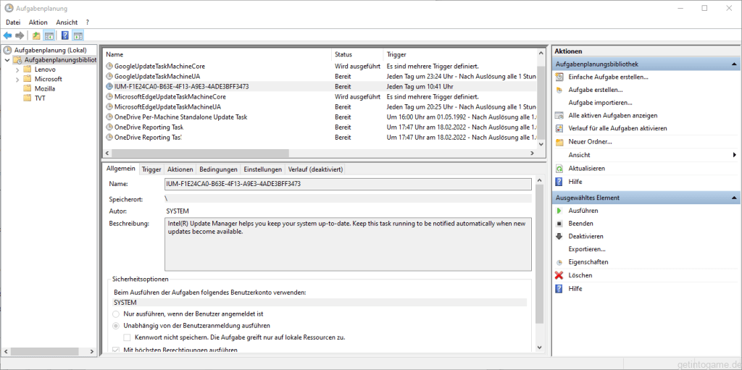The height and width of the screenshot is (370, 742).
Task: Select 'Nur ausführen, wenn der Benutzer angemeldet ist'
Action: (117, 314)
